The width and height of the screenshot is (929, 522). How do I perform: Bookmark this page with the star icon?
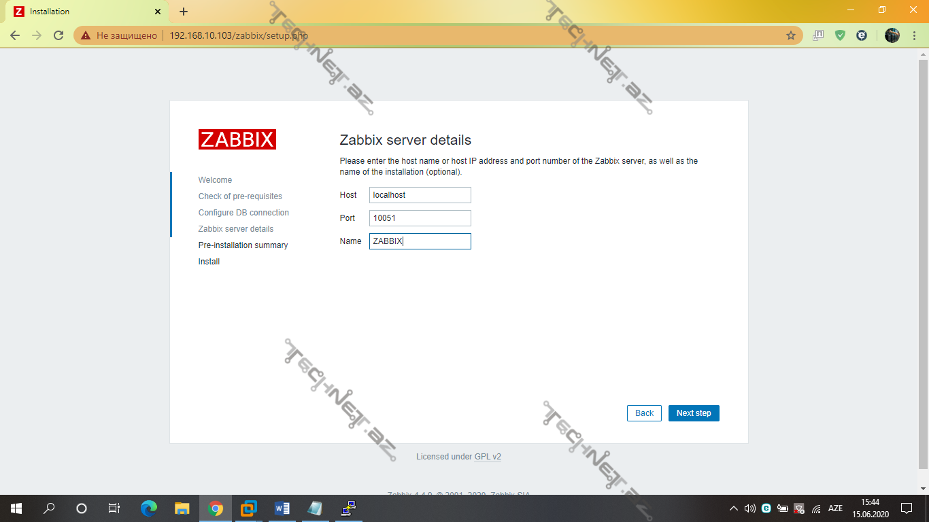coord(790,35)
